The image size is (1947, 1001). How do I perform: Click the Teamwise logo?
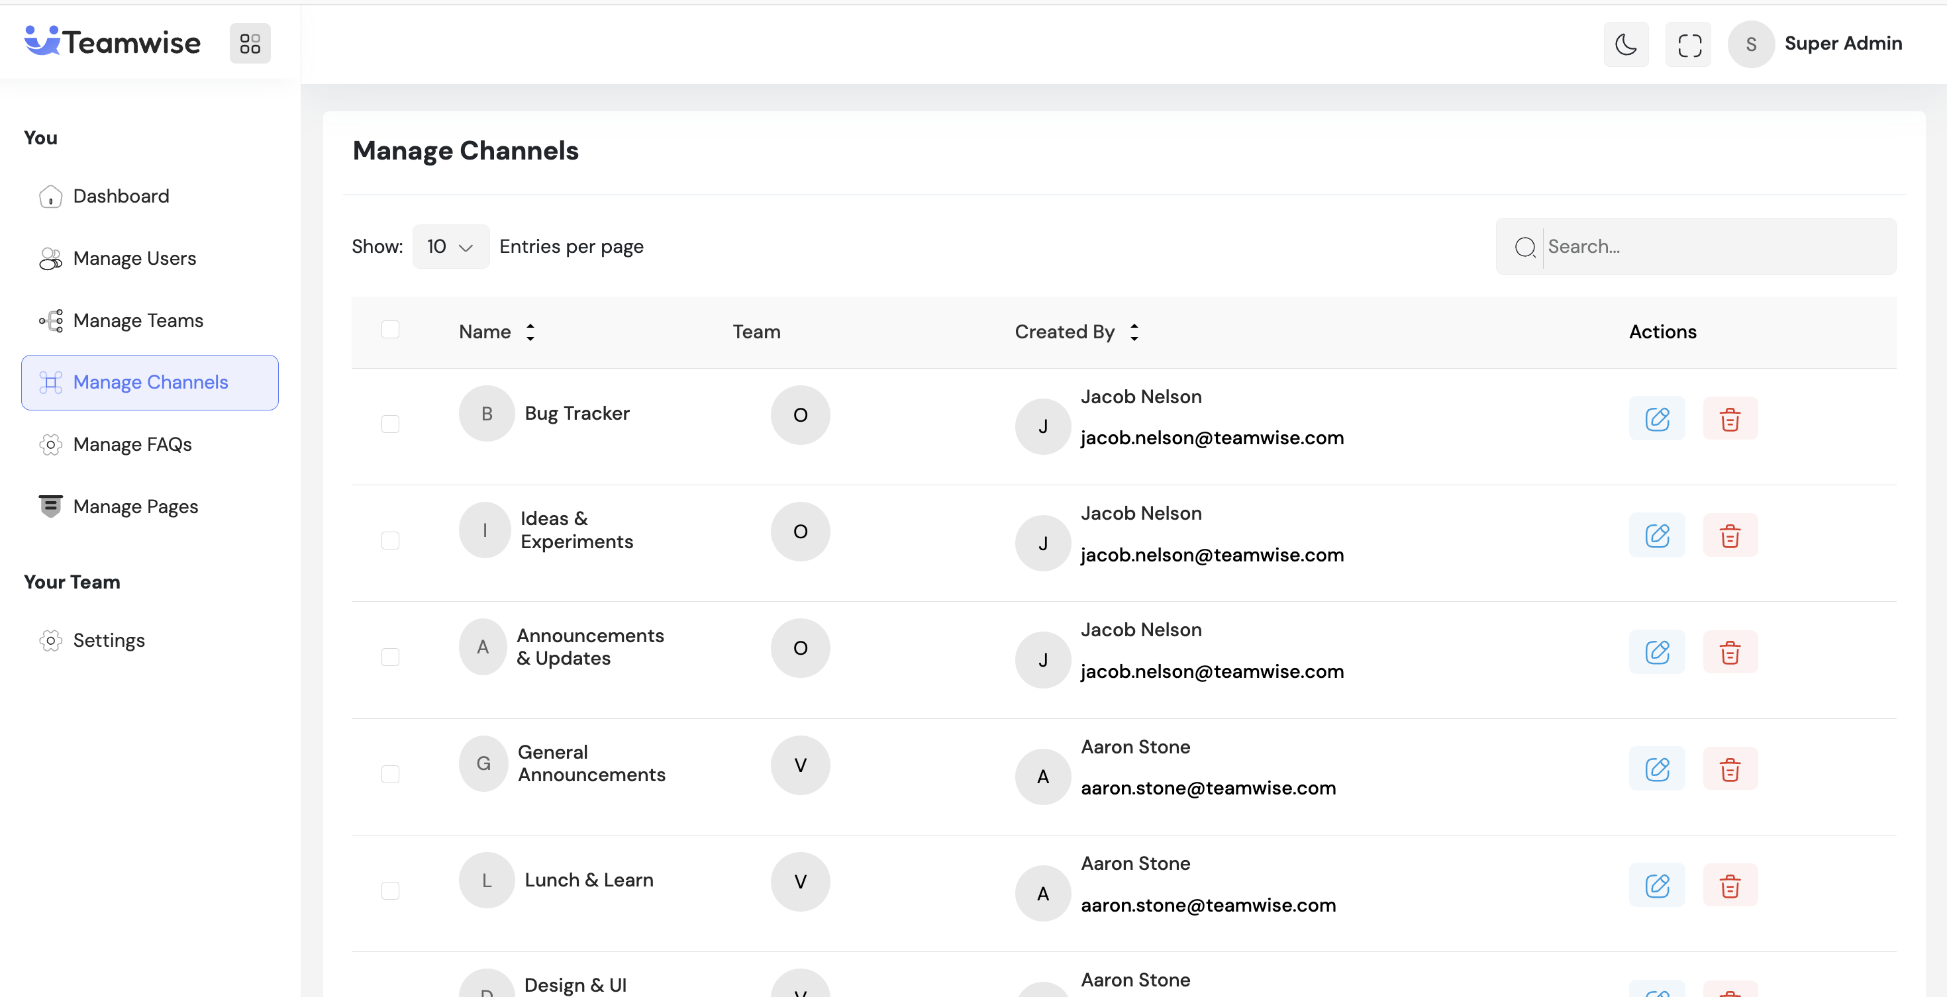click(113, 42)
